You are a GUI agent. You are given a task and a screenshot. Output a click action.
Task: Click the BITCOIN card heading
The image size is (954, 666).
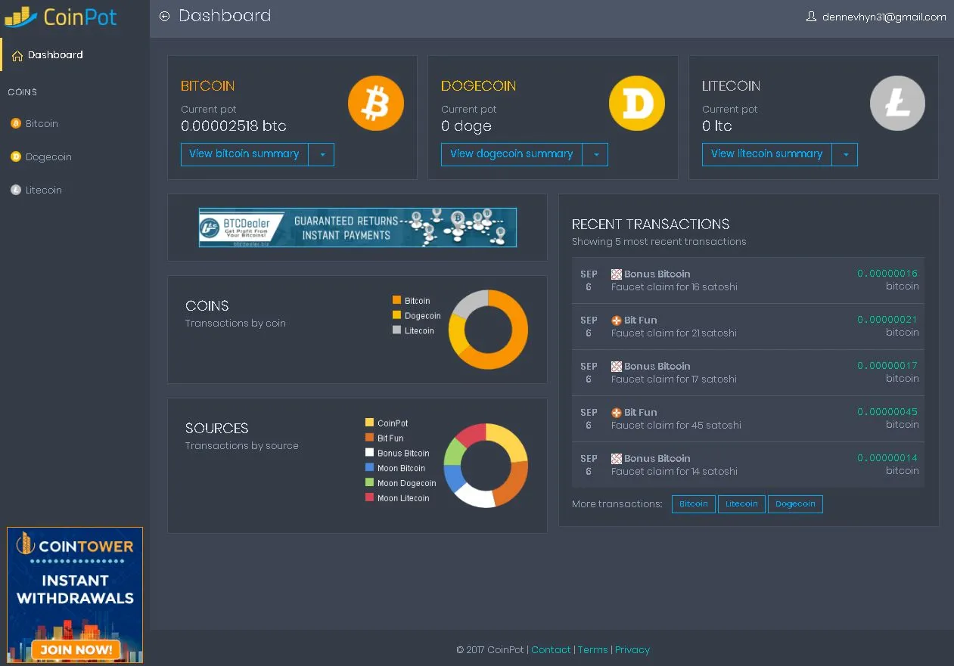pos(208,86)
